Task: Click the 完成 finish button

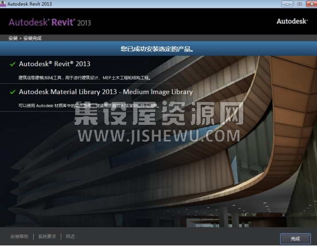Action: coord(295,239)
